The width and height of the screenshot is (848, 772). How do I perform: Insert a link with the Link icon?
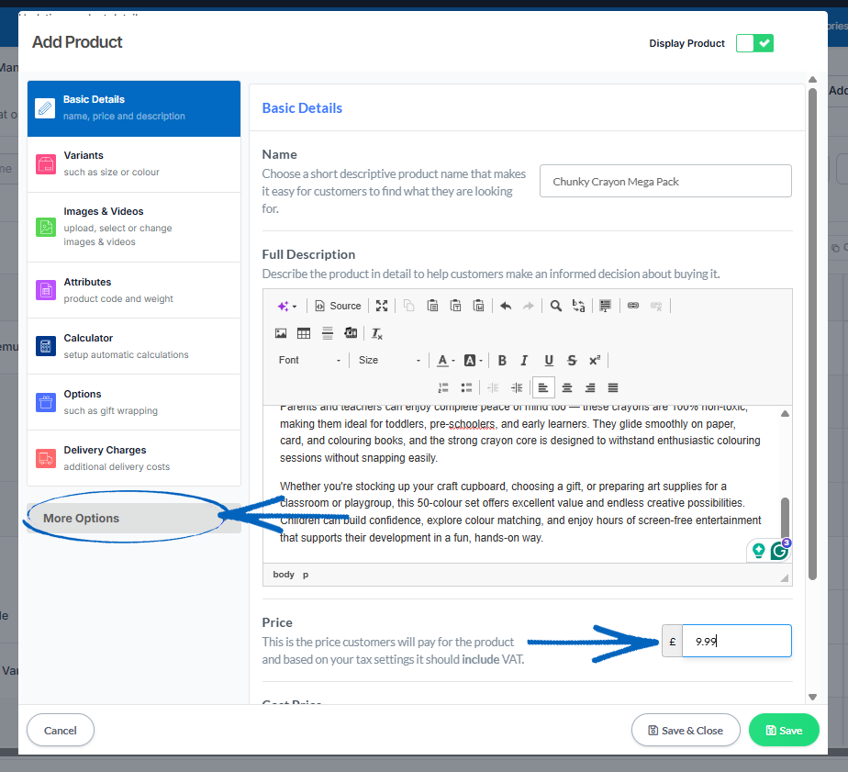coord(632,306)
